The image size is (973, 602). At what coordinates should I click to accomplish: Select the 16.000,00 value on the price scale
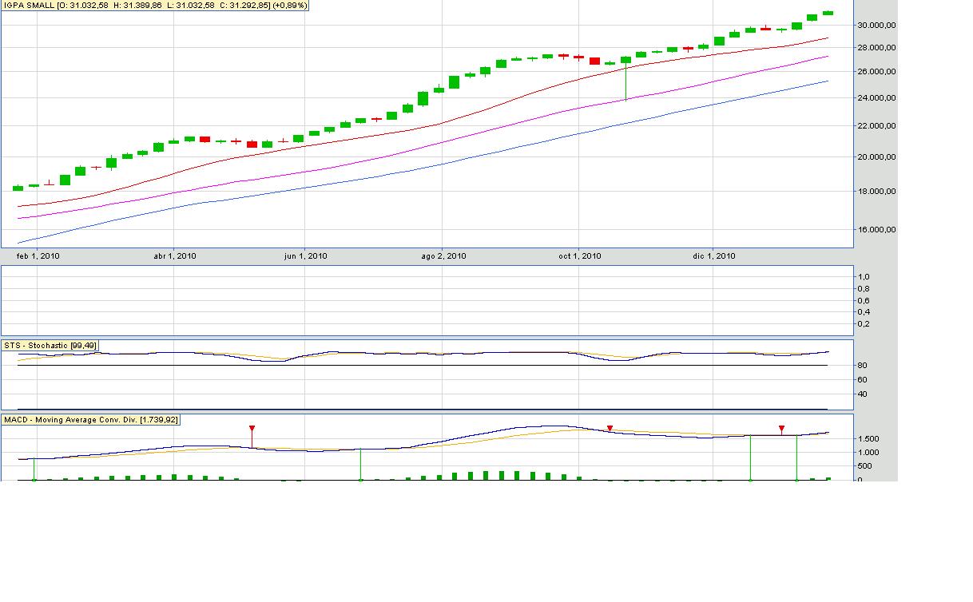click(x=878, y=230)
